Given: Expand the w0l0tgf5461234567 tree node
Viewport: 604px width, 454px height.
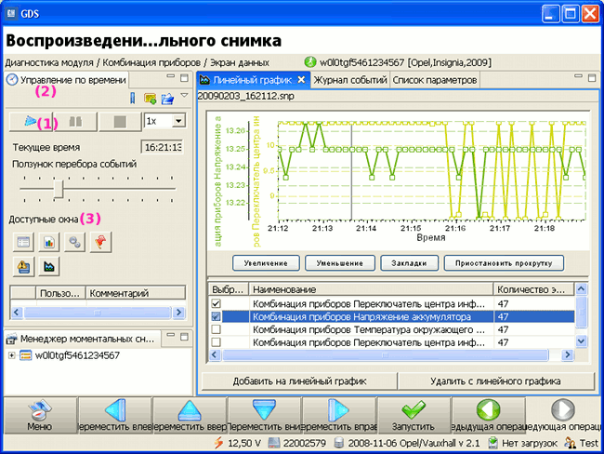Looking at the screenshot, I should coord(11,355).
